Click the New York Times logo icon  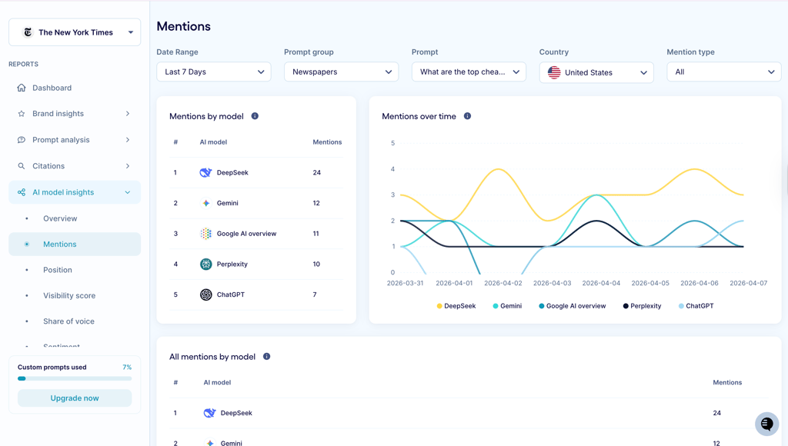click(28, 32)
